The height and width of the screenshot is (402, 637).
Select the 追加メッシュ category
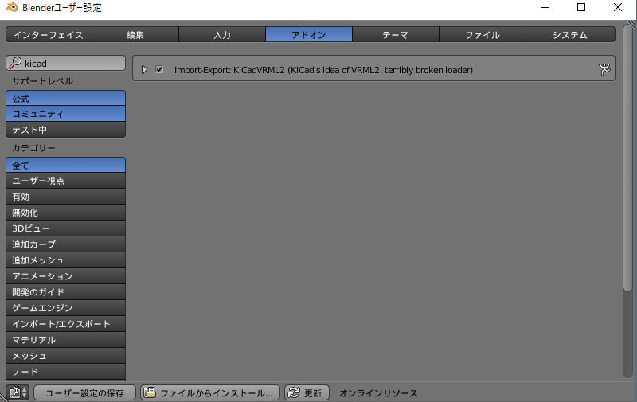point(65,260)
